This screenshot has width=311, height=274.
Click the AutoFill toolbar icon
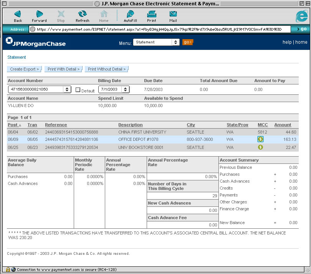click(x=130, y=14)
